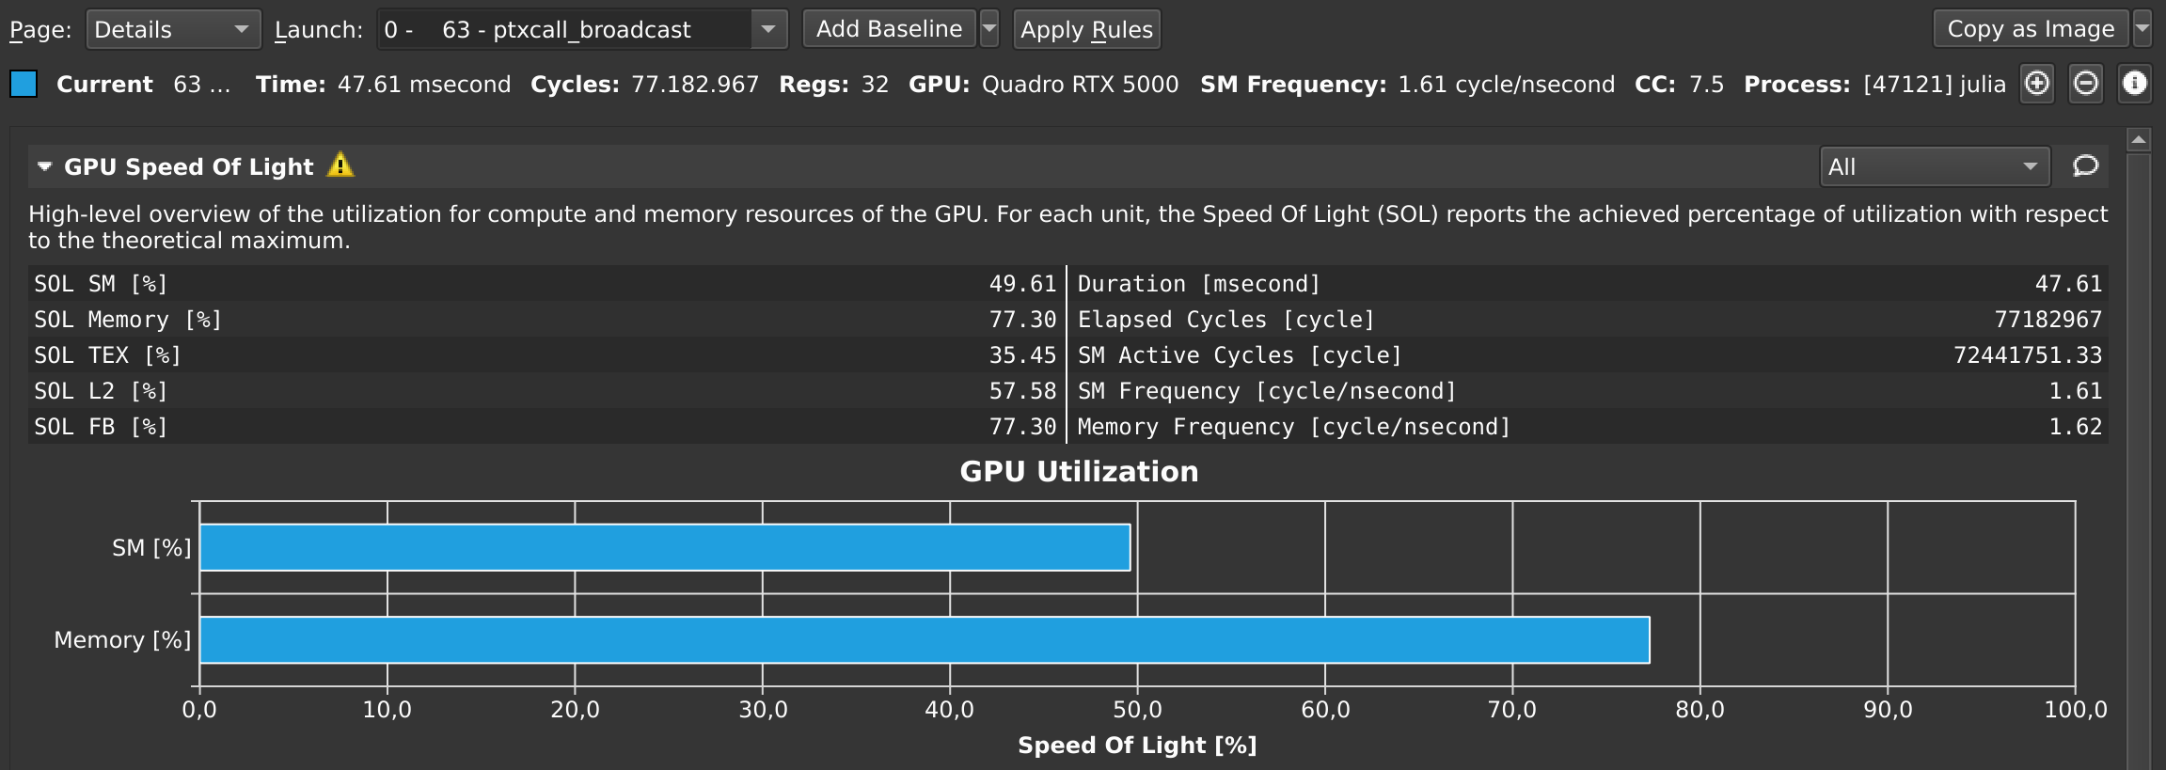2166x770 pixels.
Task: Click the 77182967 elapsed cycles value
Action: (x=2047, y=320)
